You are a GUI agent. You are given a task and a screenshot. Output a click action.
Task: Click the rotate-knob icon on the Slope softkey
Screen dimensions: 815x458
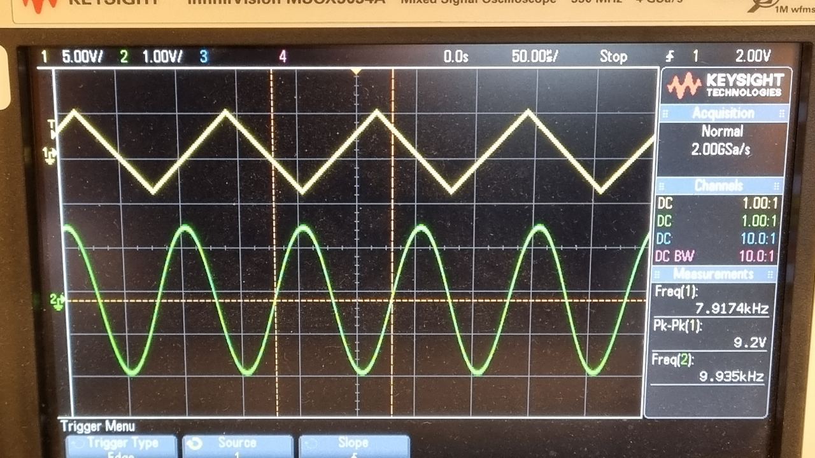click(x=311, y=442)
